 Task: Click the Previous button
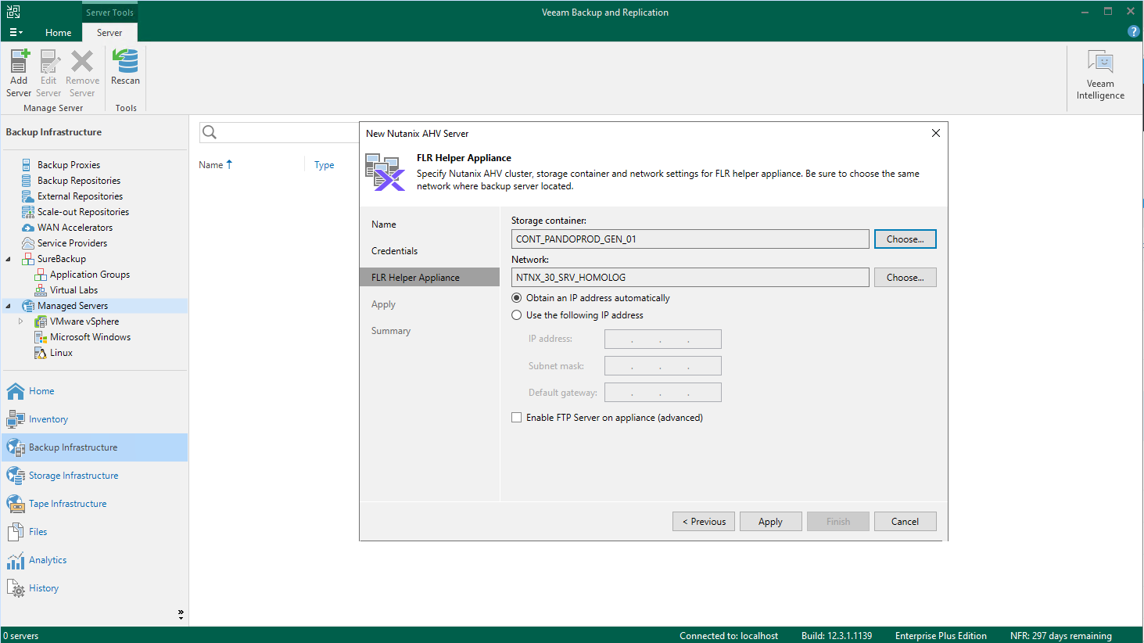[704, 522]
